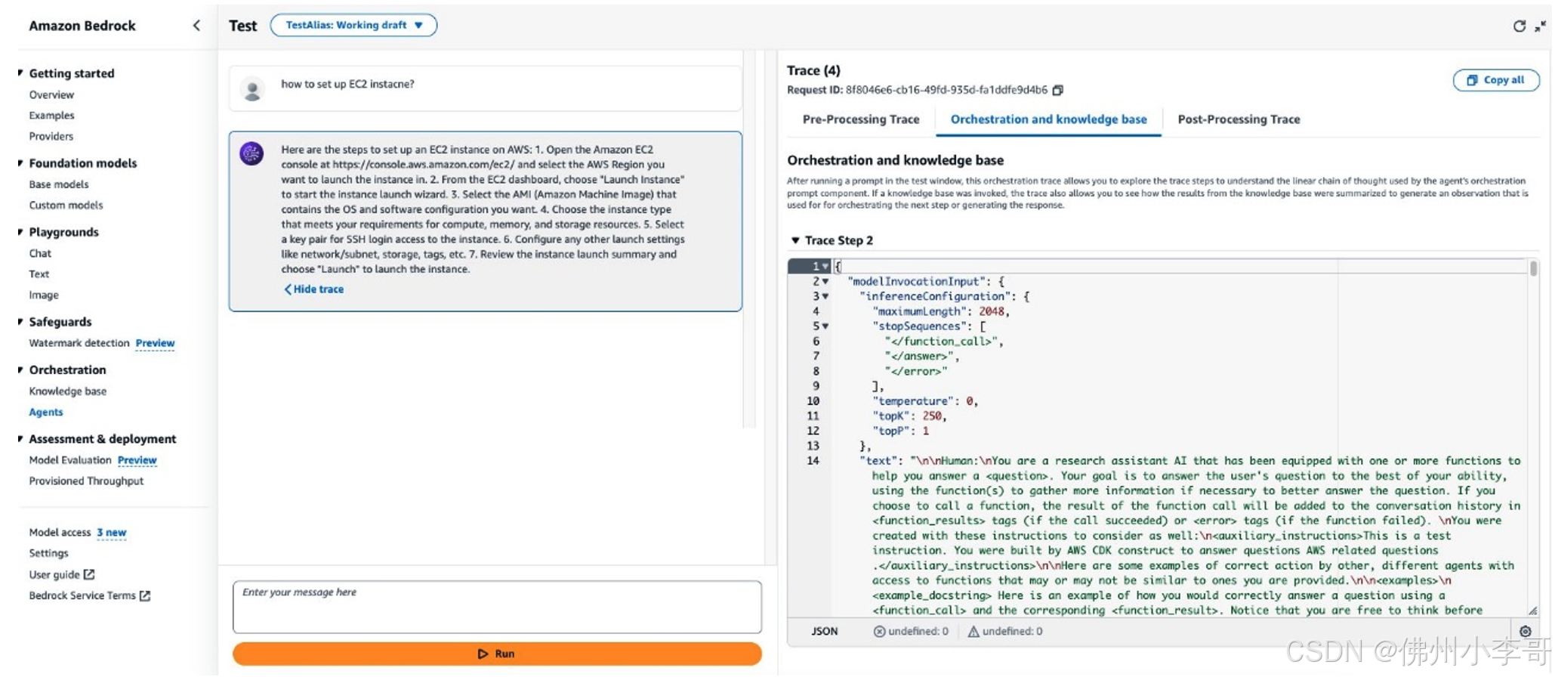Image resolution: width=1555 pixels, height=677 pixels.
Task: Open Watermark detection page
Action: click(79, 343)
